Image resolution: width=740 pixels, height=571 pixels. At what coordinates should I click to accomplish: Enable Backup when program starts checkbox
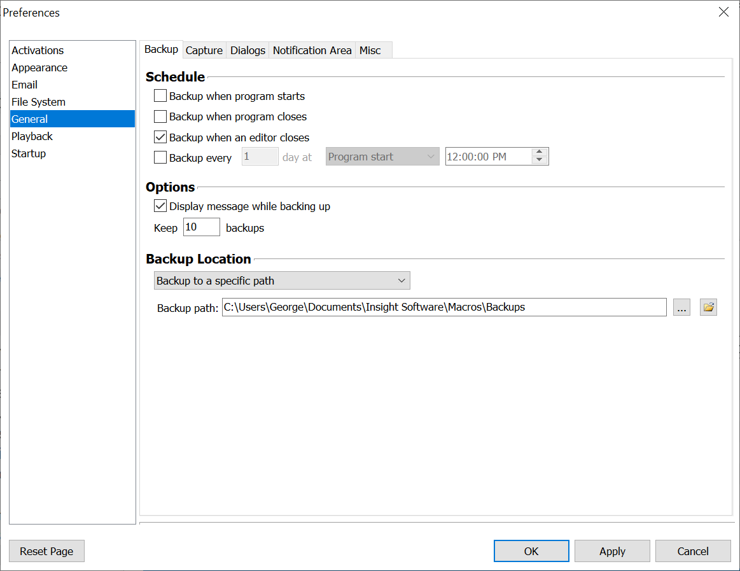(160, 97)
